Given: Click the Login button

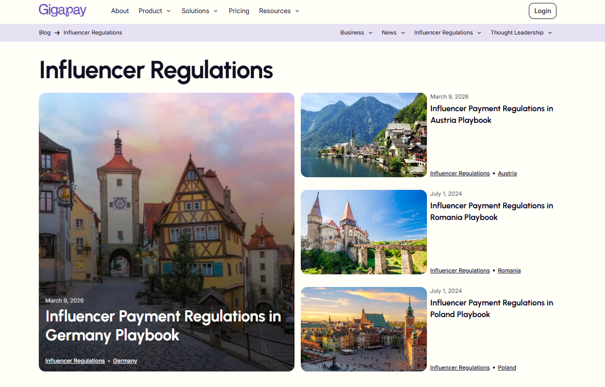Looking at the screenshot, I should point(542,11).
